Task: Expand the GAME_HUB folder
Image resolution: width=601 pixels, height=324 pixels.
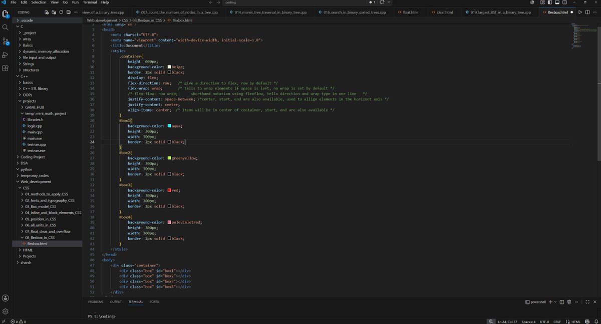Action: pos(47,107)
